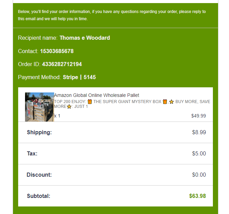Click the $5.00 tax amount
The height and width of the screenshot is (214, 229).
pyautogui.click(x=199, y=153)
